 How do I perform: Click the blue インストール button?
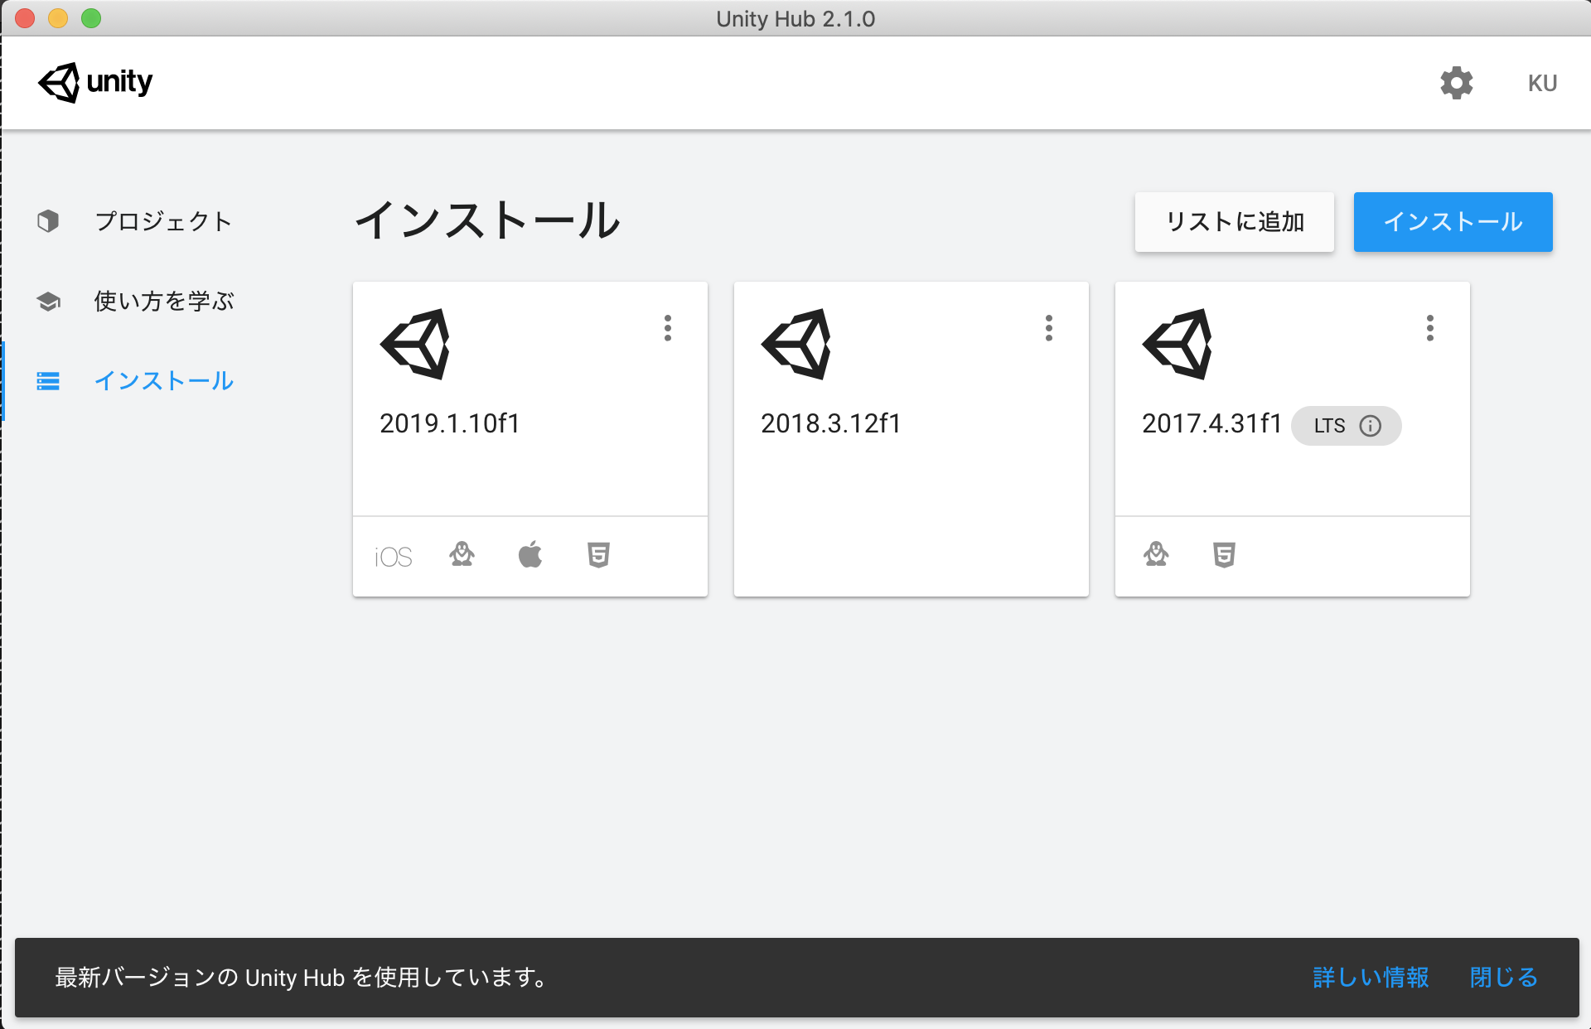[1453, 222]
